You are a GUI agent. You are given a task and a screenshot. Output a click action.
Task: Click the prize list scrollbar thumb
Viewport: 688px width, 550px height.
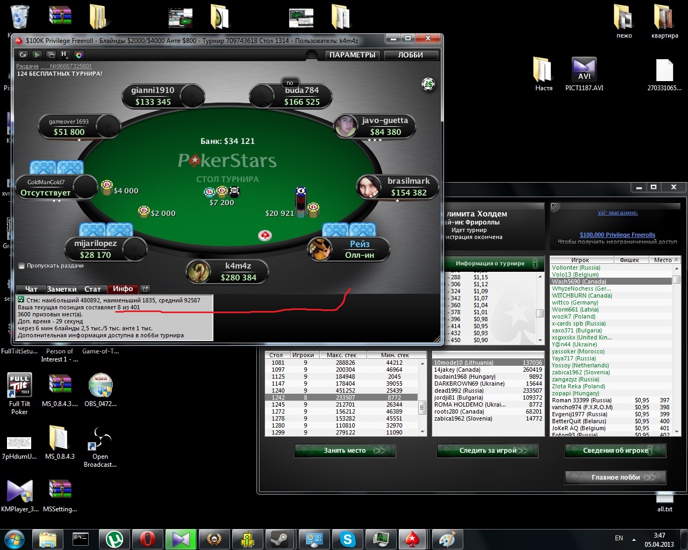(x=540, y=314)
